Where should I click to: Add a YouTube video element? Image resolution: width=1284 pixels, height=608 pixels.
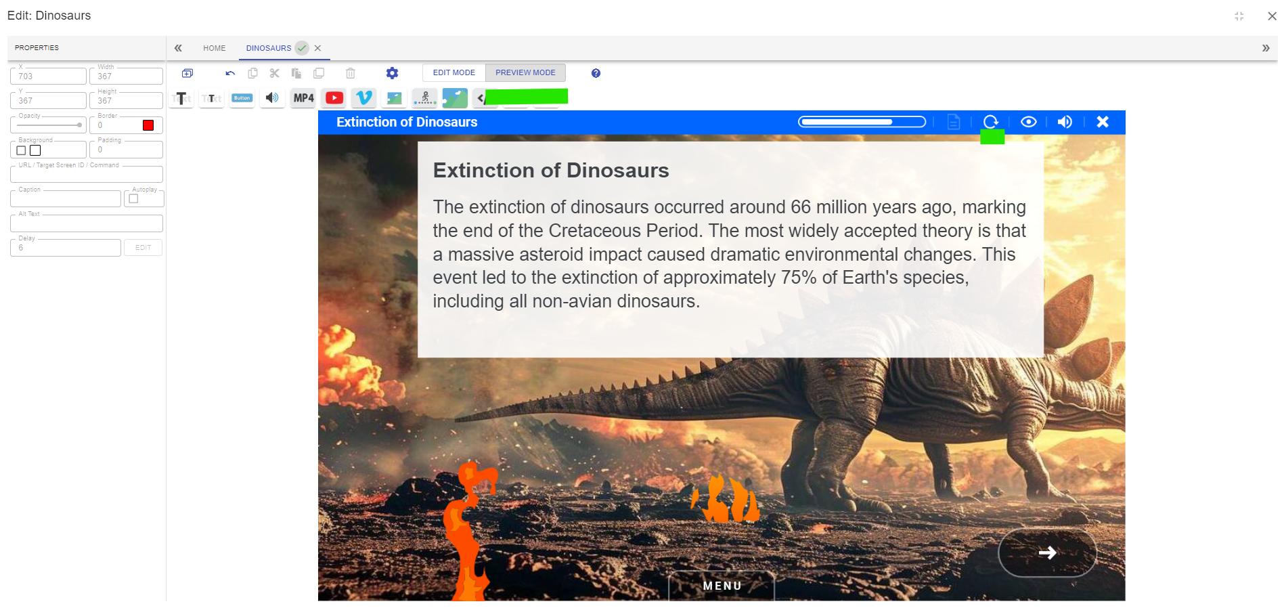coord(334,98)
